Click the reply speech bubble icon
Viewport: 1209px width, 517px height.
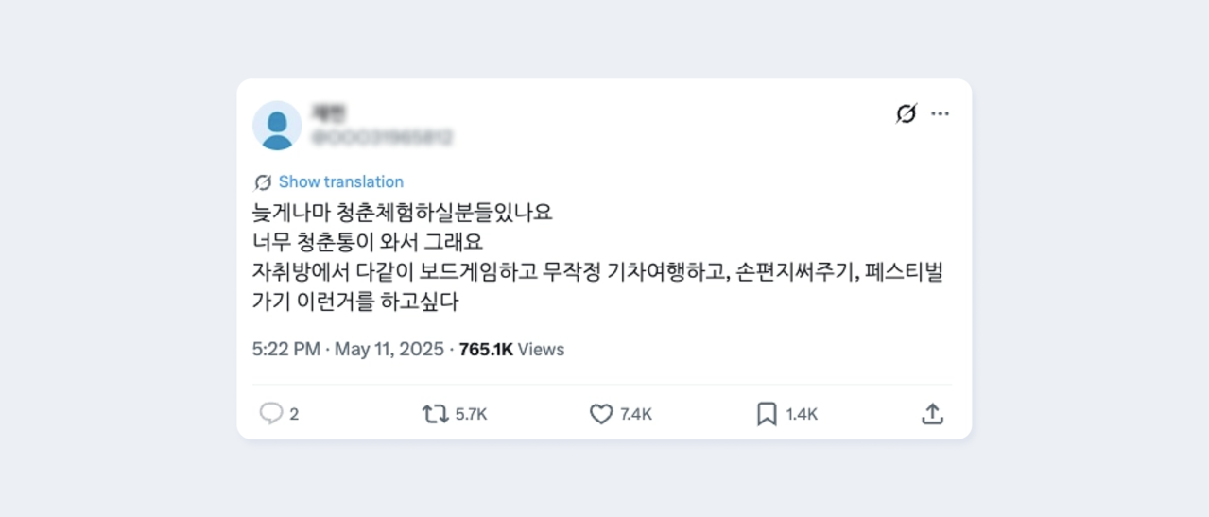point(271,414)
